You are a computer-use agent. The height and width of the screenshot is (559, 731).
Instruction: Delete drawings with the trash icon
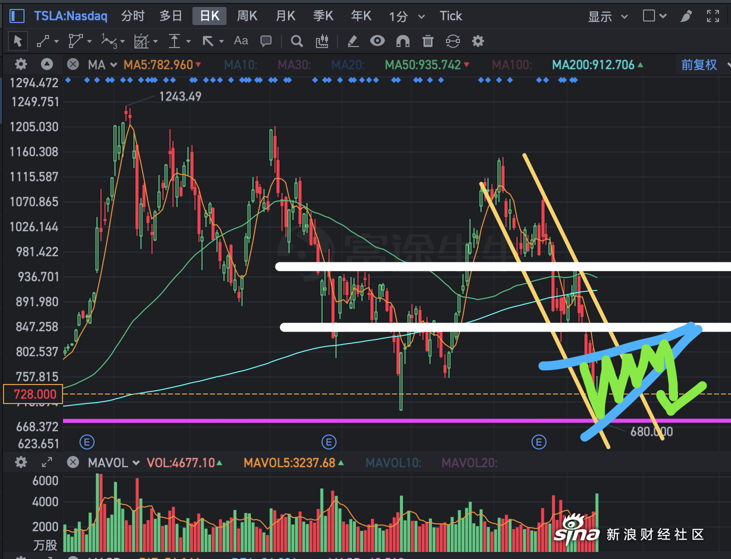point(428,41)
